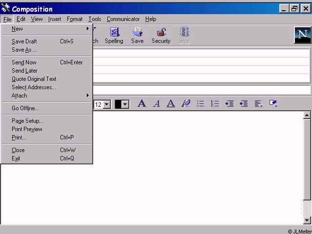Screen dimensions: 312x234
Task: Select Close in the File menu
Action: [x=47, y=150]
